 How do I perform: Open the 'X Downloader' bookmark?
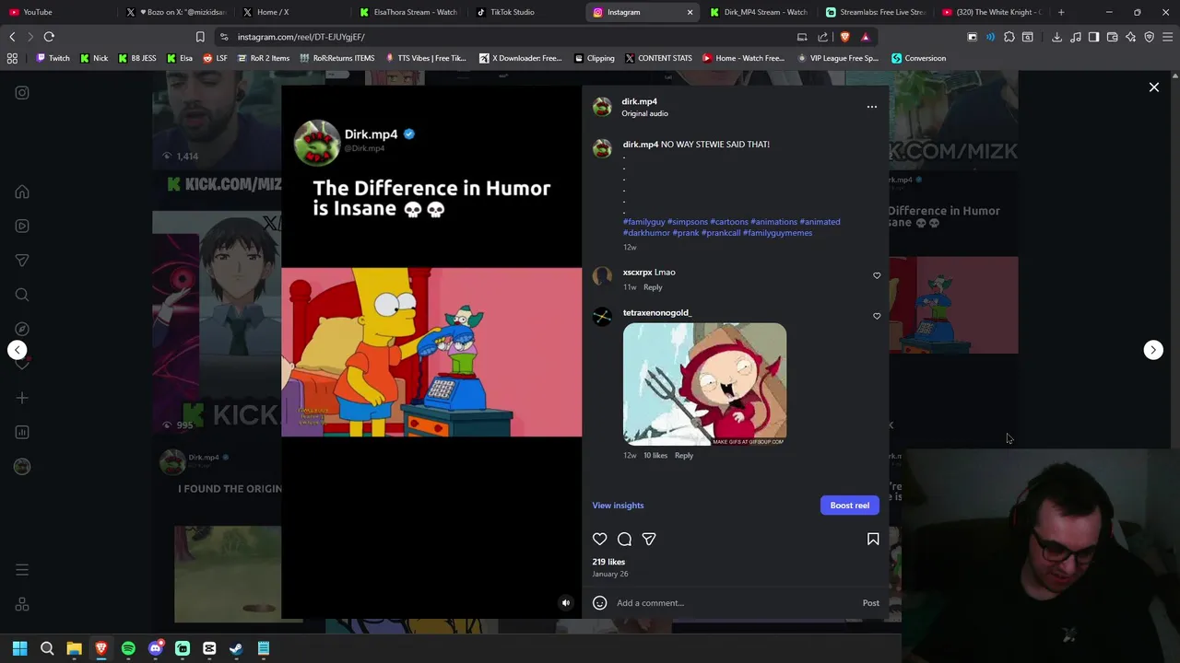[x=521, y=58]
